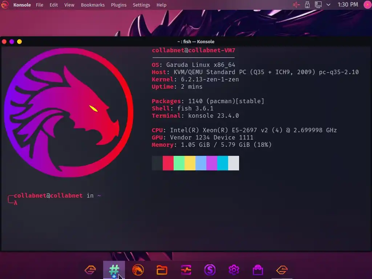
Task: Open the Edit menu
Action: click(x=54, y=5)
